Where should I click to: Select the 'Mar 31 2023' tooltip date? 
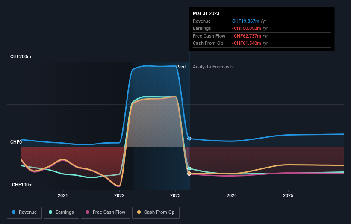coord(206,13)
